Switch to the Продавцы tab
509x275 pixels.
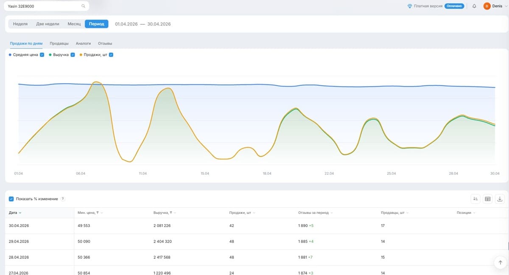[59, 43]
